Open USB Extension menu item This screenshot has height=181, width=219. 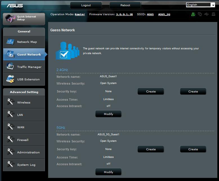(x=24, y=79)
